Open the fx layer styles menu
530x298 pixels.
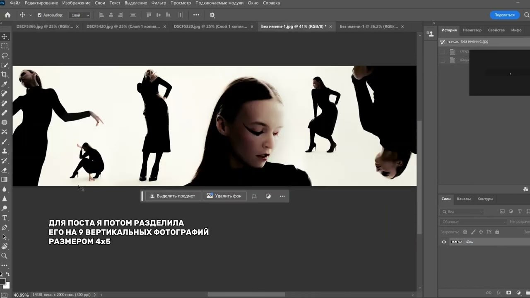499,293
